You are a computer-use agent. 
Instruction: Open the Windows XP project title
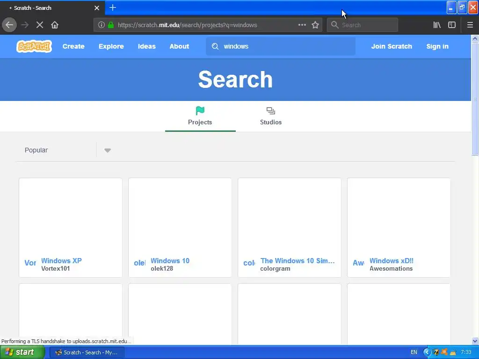pyautogui.click(x=61, y=261)
